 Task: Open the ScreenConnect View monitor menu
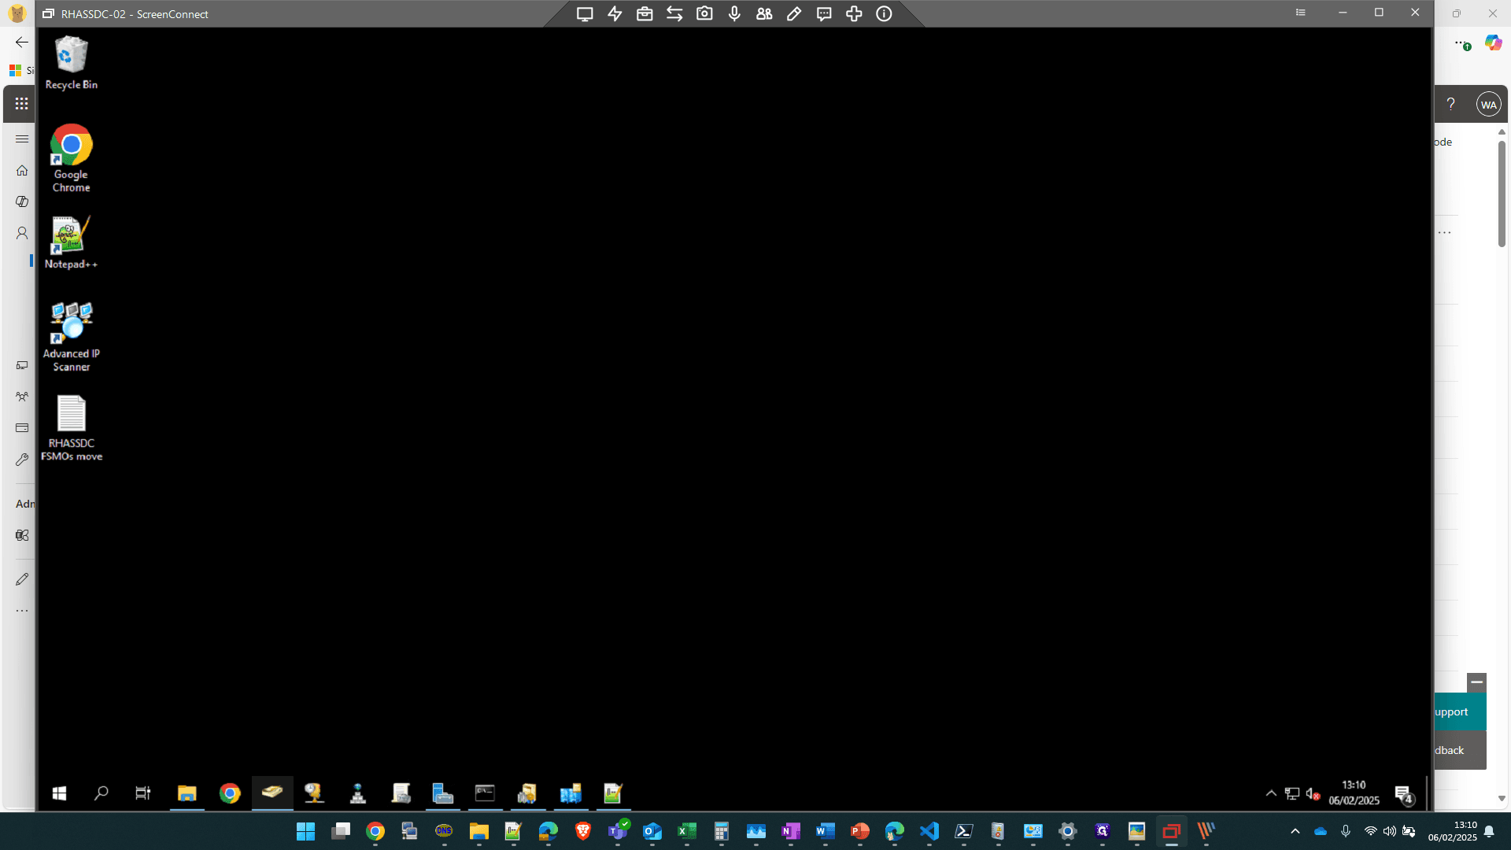(x=585, y=14)
